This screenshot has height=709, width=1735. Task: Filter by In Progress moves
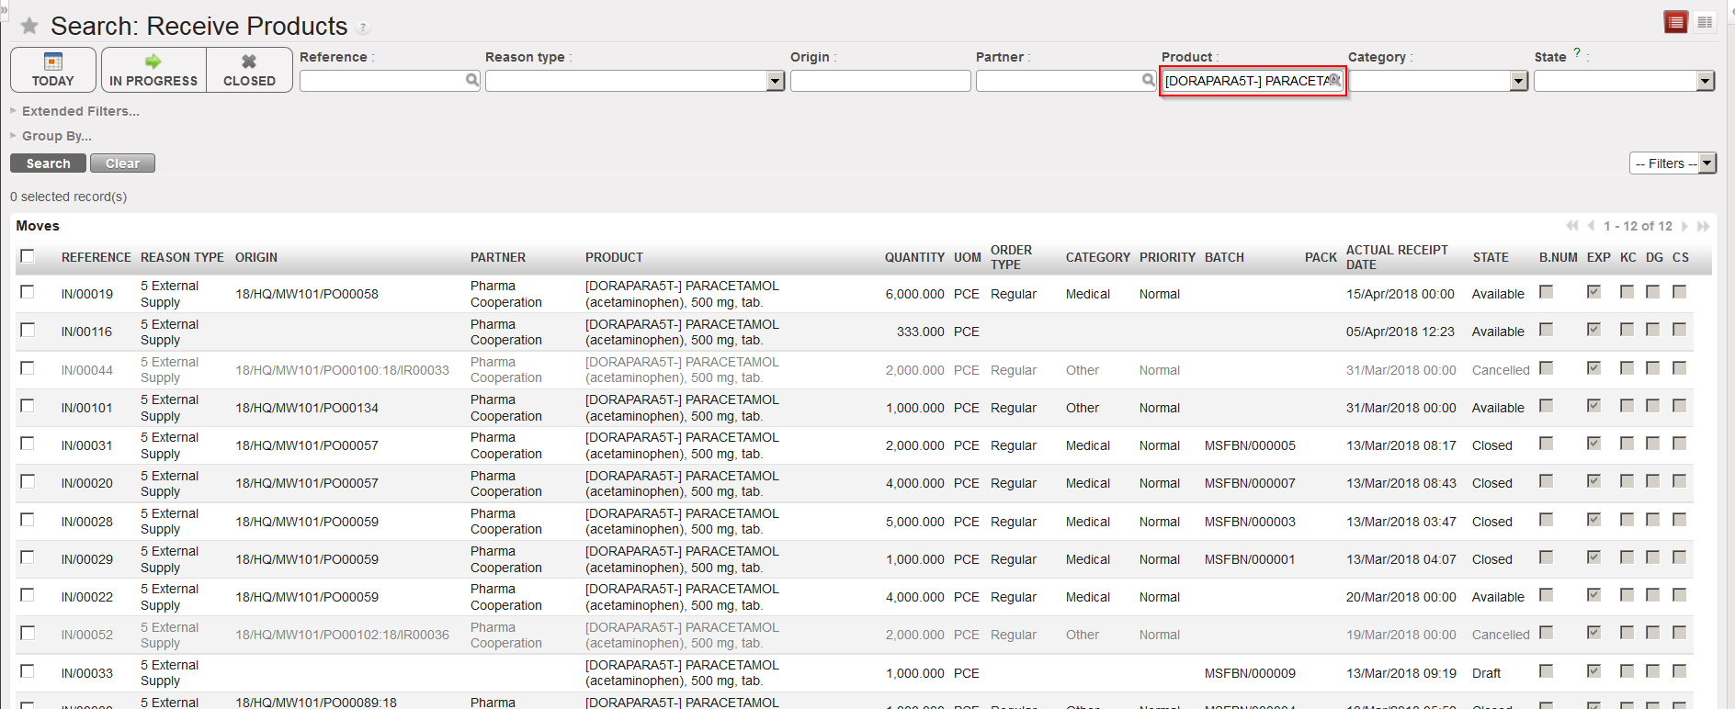point(153,70)
